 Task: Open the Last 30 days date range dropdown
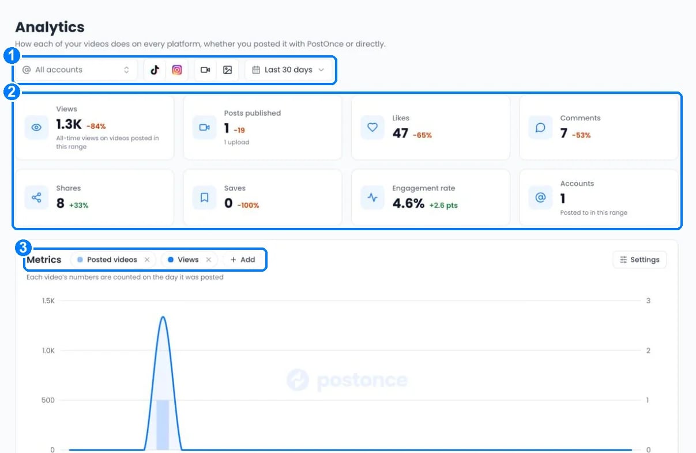coord(288,70)
